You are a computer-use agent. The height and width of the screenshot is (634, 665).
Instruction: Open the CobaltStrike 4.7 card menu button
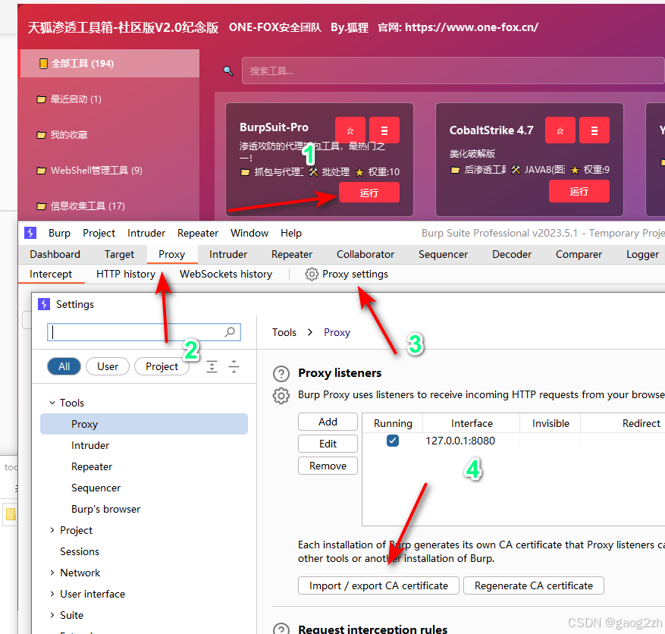point(594,130)
